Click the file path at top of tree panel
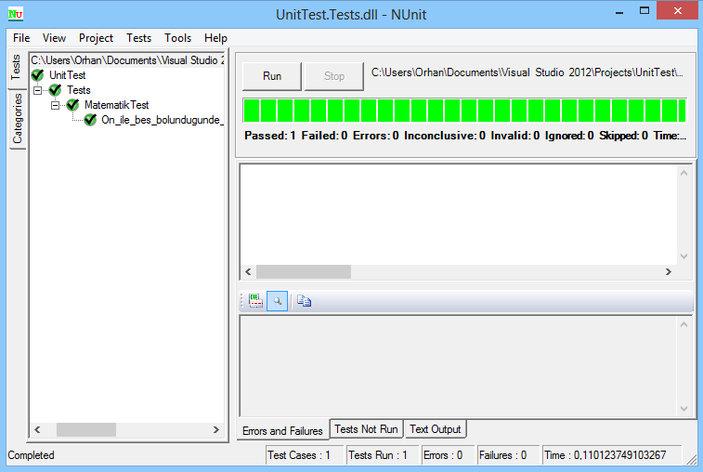 tap(127, 60)
